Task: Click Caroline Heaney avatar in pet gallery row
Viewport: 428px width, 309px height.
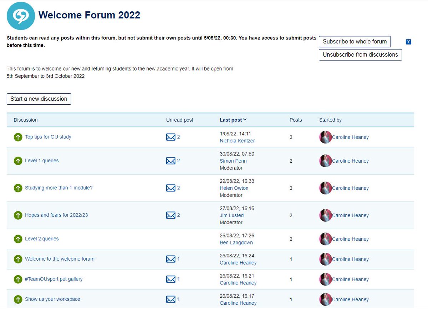Action: click(326, 279)
